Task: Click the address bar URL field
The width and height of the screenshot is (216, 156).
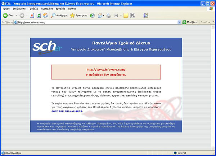Action: (97, 22)
